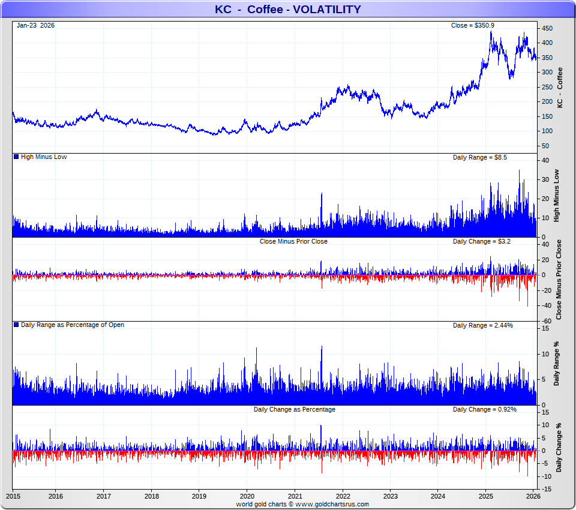
Task: Click the chart title 'KC - Coffee - VOLATILITY'
Action: [287, 9]
